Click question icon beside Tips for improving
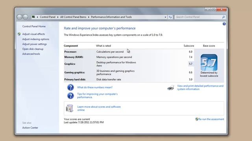 (70, 96)
